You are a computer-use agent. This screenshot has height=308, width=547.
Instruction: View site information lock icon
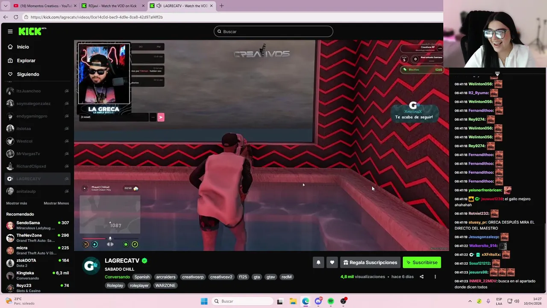26,17
